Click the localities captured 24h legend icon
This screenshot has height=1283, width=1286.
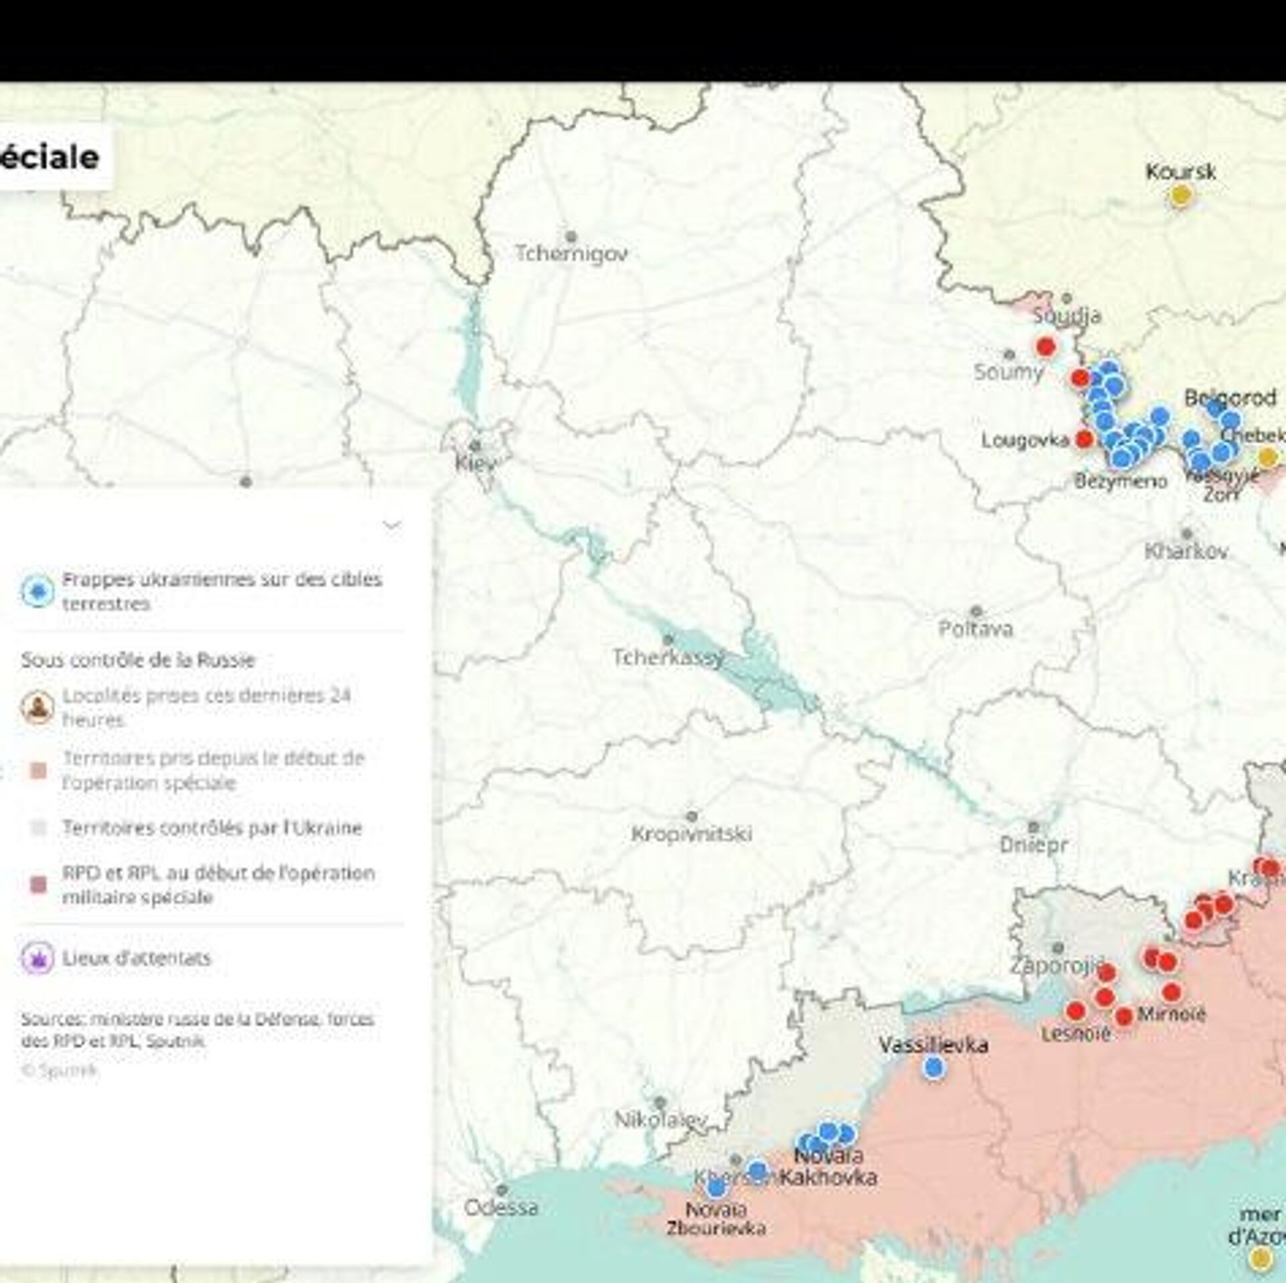pos(37,707)
